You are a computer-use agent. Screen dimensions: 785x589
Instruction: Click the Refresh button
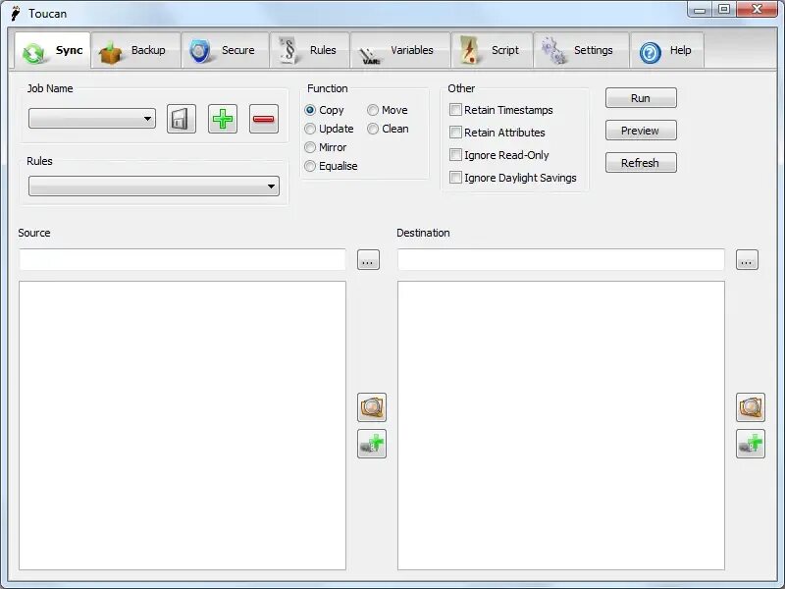pos(640,162)
